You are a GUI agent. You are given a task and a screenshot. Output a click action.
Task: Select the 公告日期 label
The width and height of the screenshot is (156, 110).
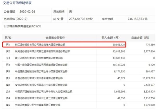coord(9,12)
